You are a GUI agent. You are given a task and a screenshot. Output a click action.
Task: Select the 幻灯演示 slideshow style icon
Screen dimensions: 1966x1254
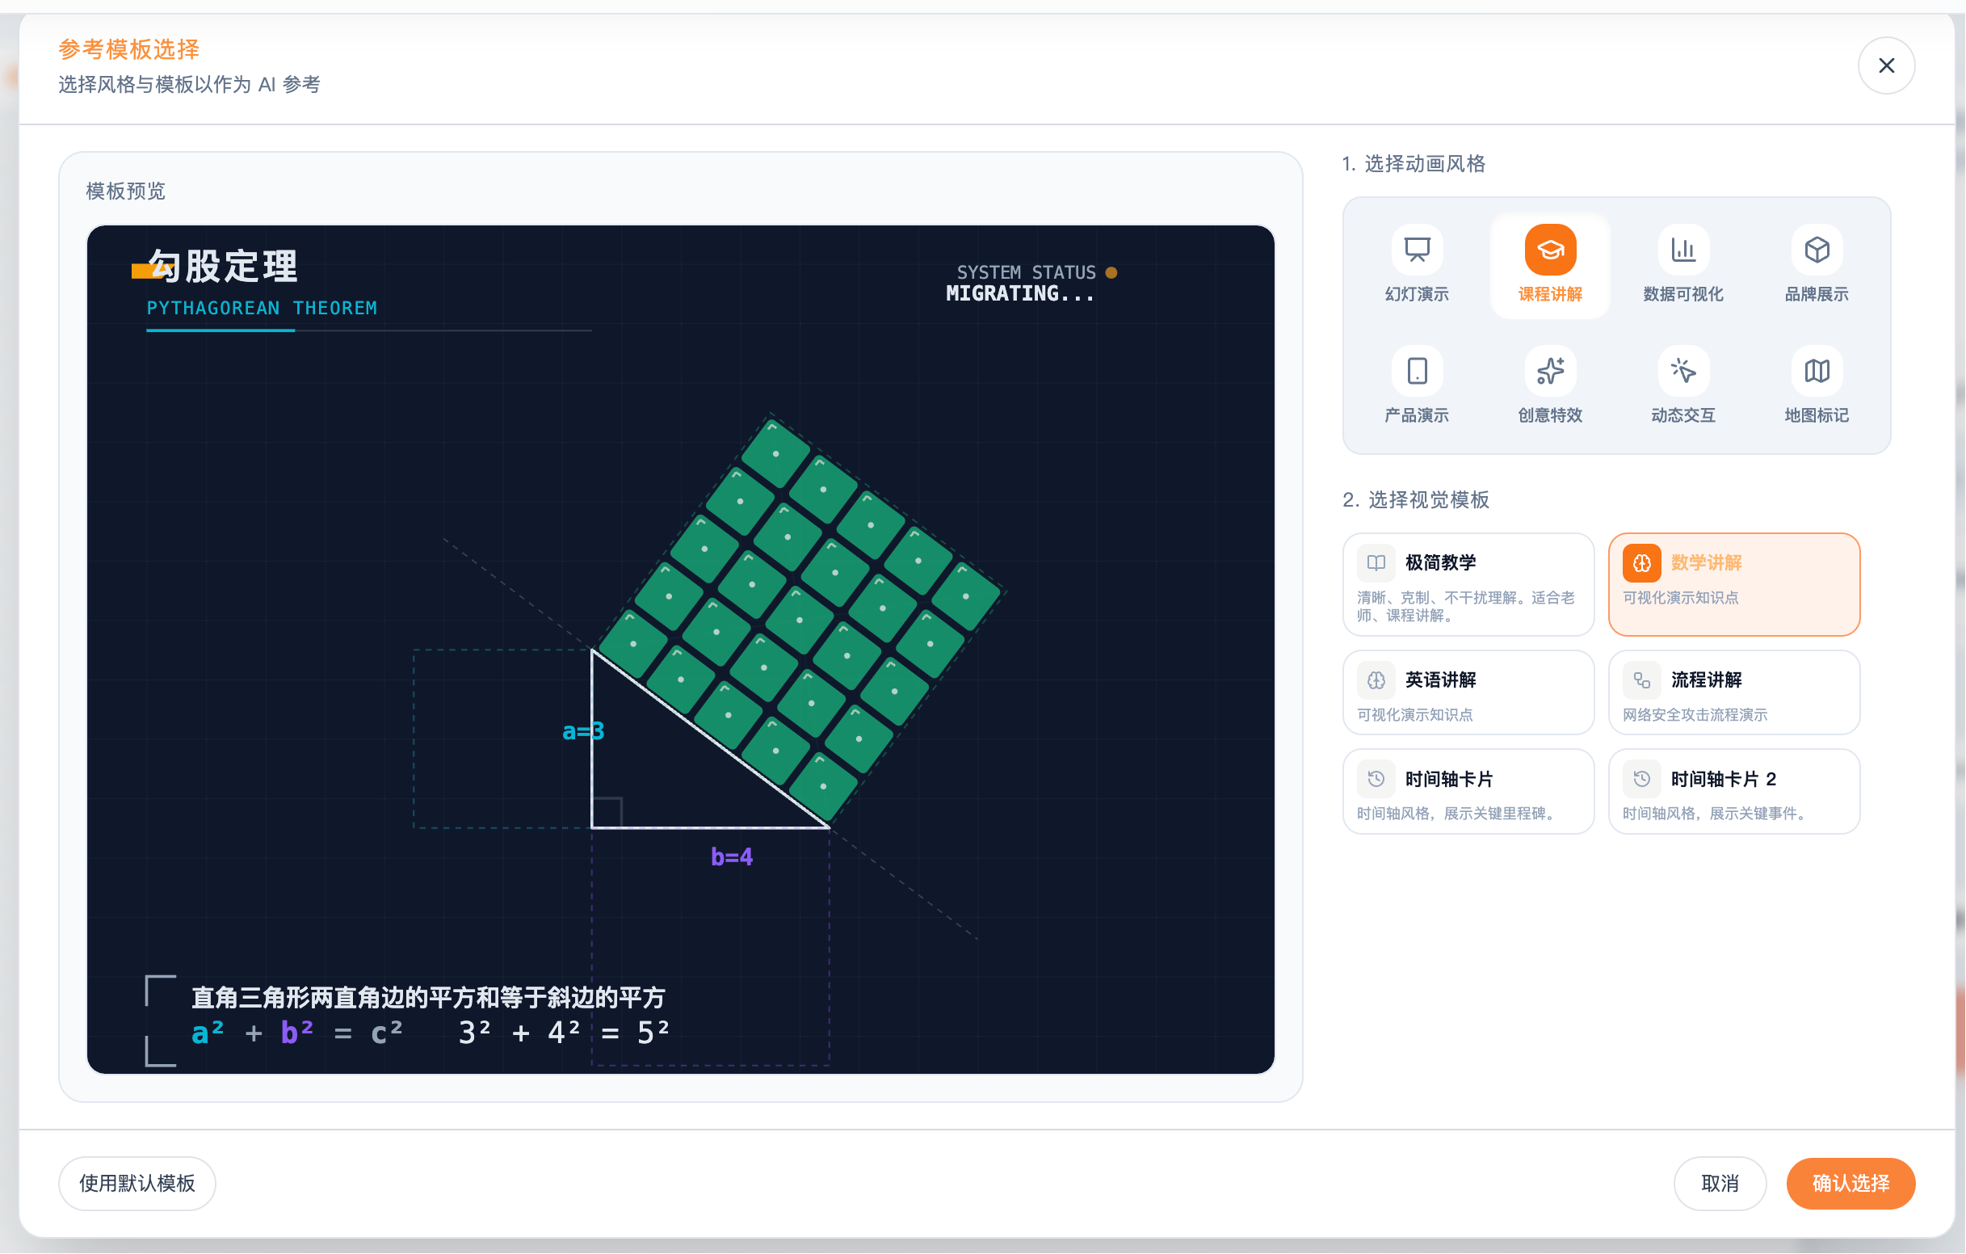[x=1417, y=249]
